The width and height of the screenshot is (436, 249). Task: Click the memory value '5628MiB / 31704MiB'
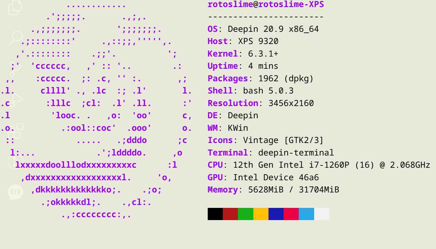click(294, 190)
